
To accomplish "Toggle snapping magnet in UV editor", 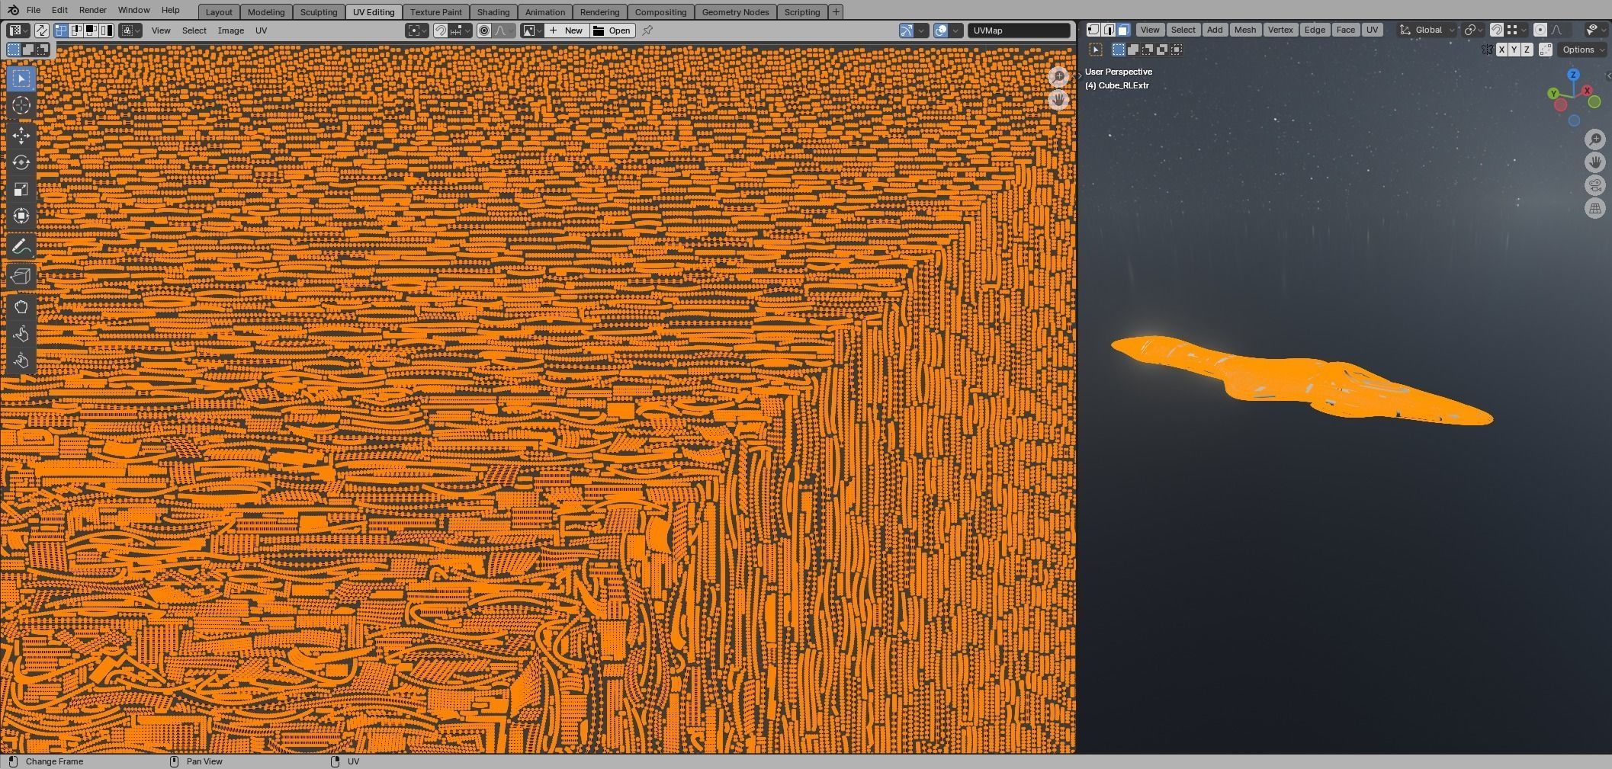I will coord(440,30).
